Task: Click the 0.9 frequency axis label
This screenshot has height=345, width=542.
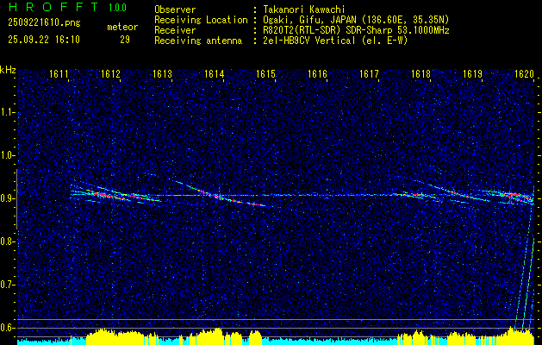Action: pos(8,198)
